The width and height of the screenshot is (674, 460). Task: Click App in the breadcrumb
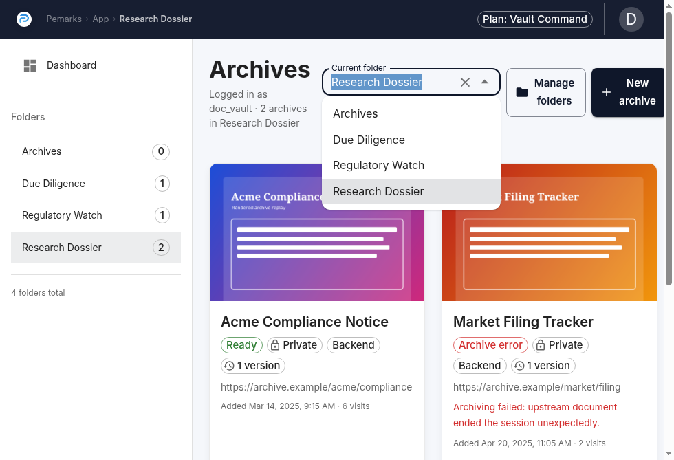[100, 19]
